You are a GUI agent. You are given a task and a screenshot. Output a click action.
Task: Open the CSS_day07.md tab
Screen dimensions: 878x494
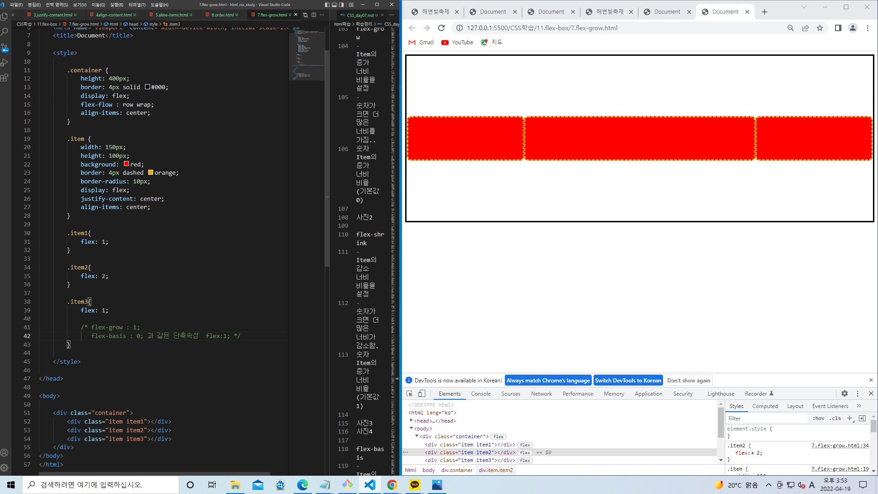(362, 15)
